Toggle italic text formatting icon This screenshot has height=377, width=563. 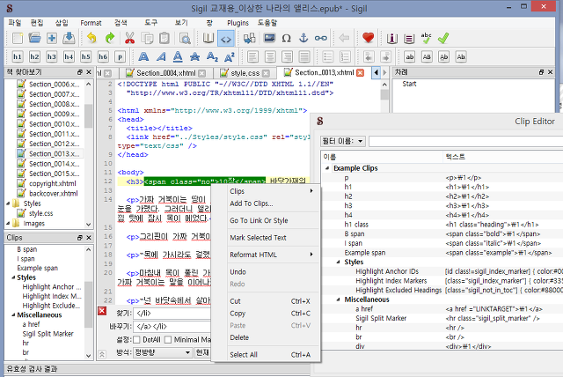[161, 56]
